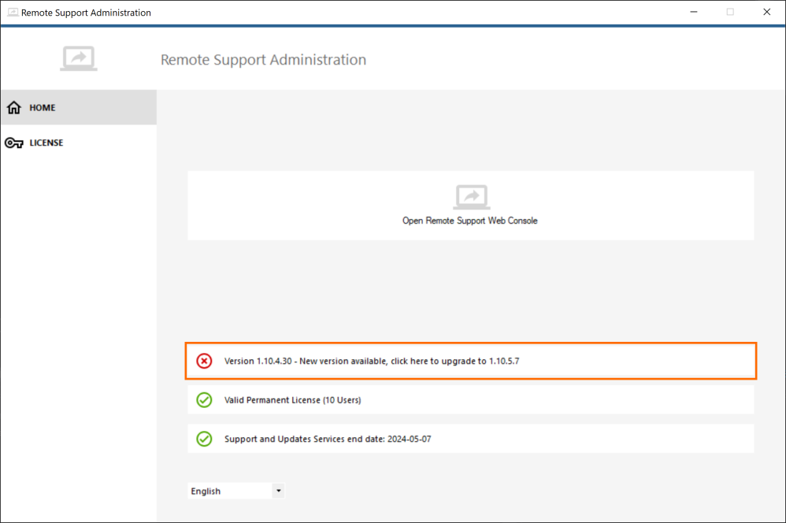
Task: Click the English language selection field
Action: [228, 491]
